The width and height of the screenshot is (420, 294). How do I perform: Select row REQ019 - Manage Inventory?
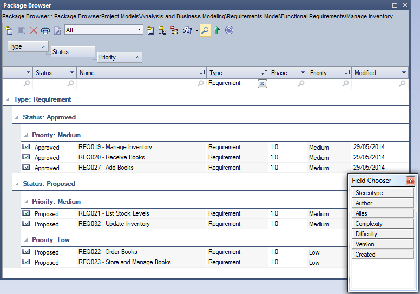coord(115,147)
